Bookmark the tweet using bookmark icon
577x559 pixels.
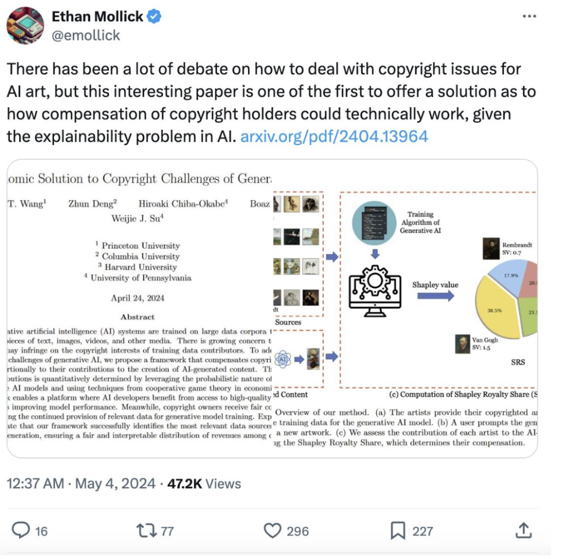(398, 531)
